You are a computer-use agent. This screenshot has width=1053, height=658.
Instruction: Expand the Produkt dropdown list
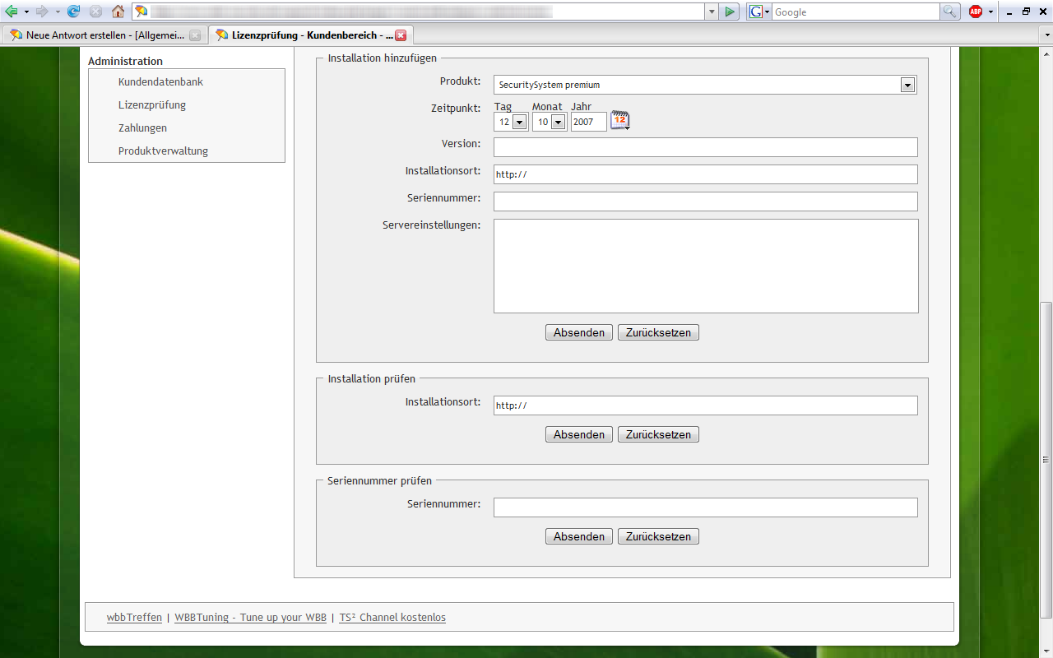coord(907,85)
